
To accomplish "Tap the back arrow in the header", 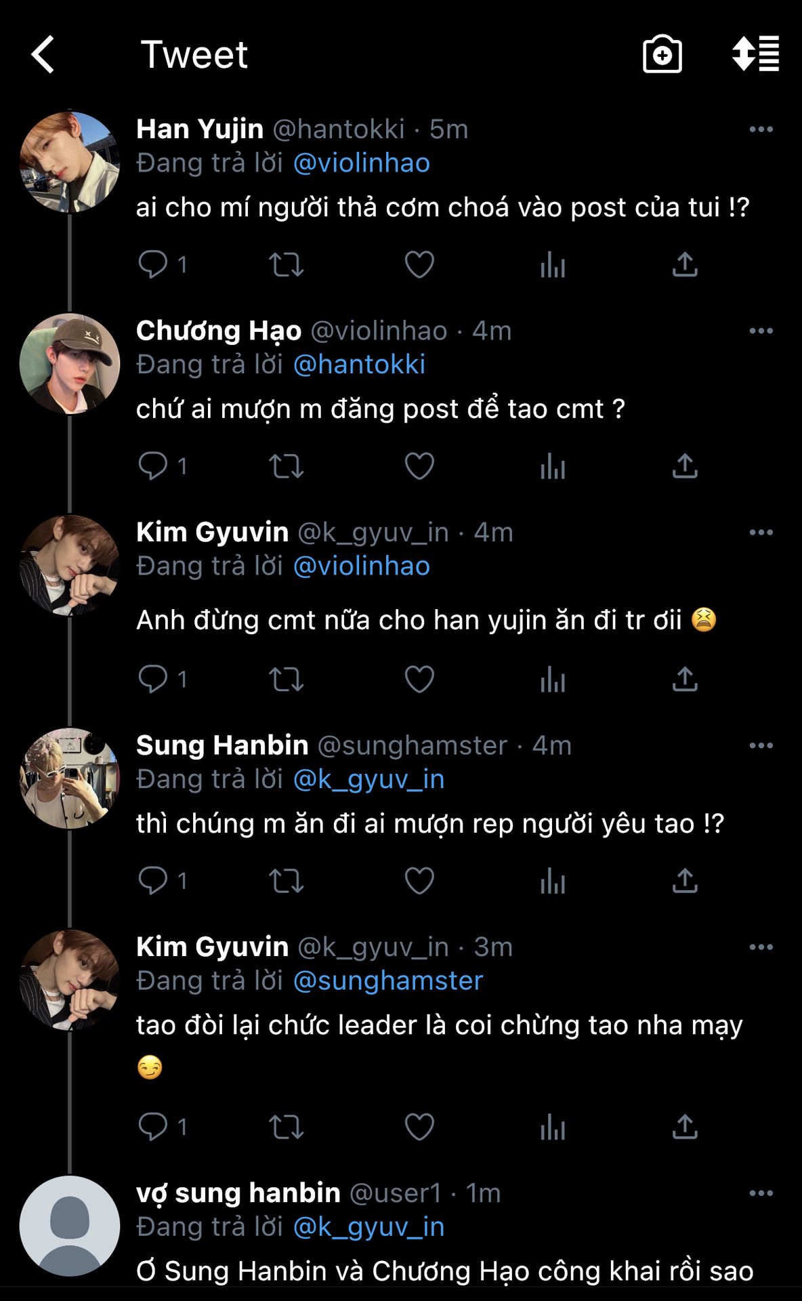I will 43,54.
